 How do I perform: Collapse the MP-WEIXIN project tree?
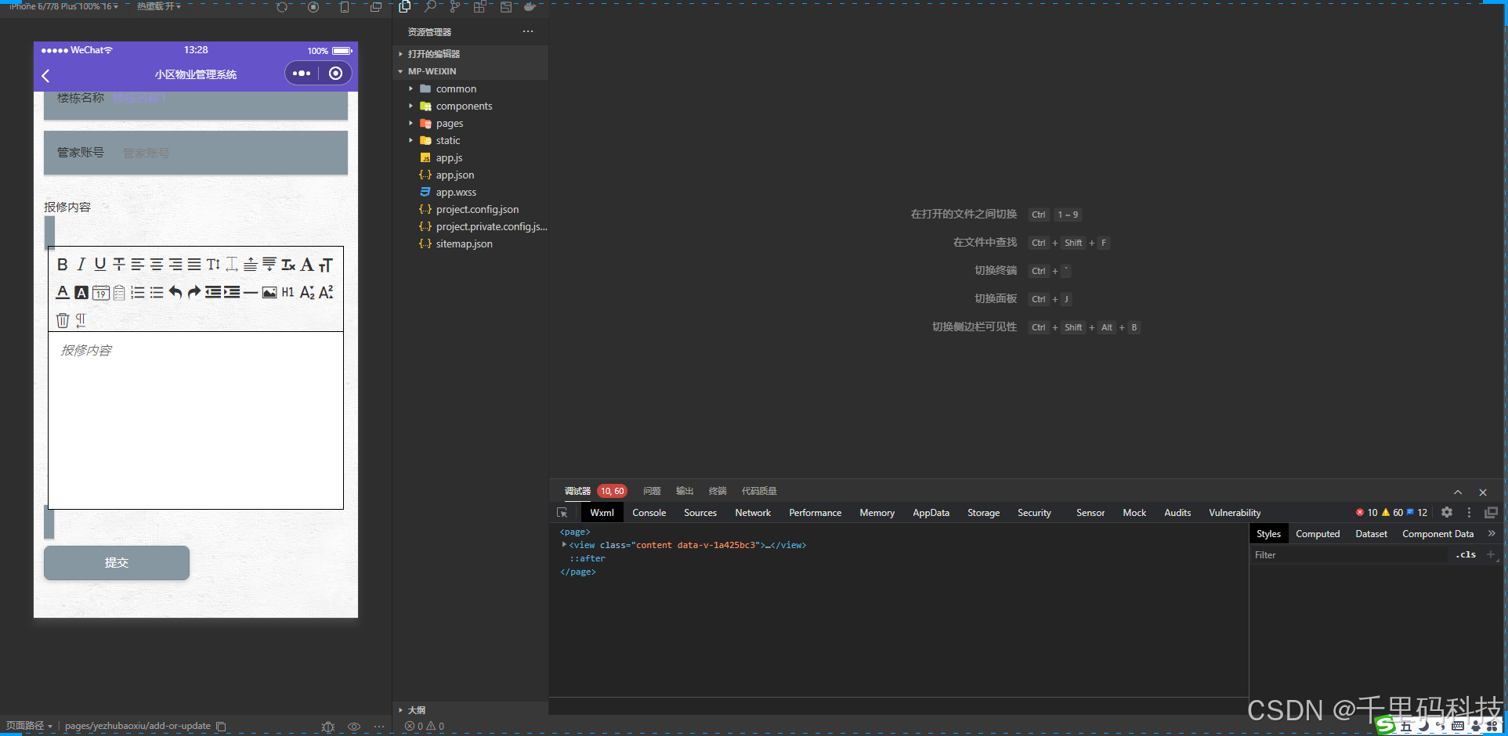pos(470,71)
